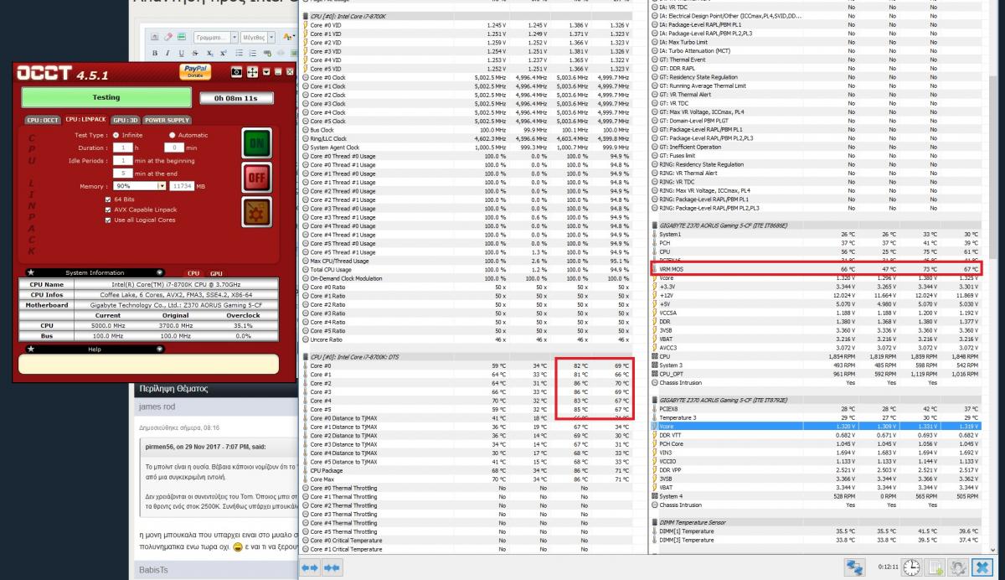Open OCCT settings with the gear icon
The height and width of the screenshot is (580, 1005).
tap(256, 212)
